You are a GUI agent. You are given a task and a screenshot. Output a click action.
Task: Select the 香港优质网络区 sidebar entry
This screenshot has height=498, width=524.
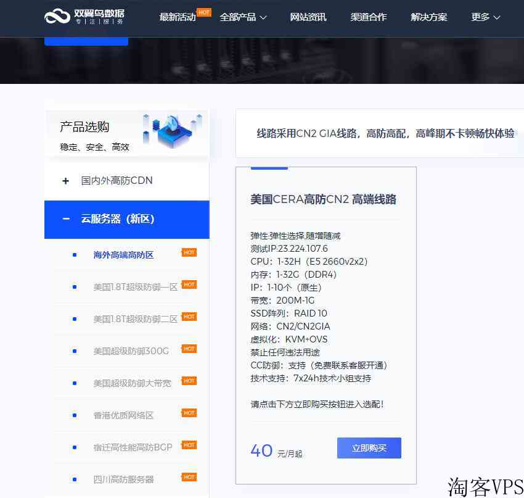coord(123,415)
